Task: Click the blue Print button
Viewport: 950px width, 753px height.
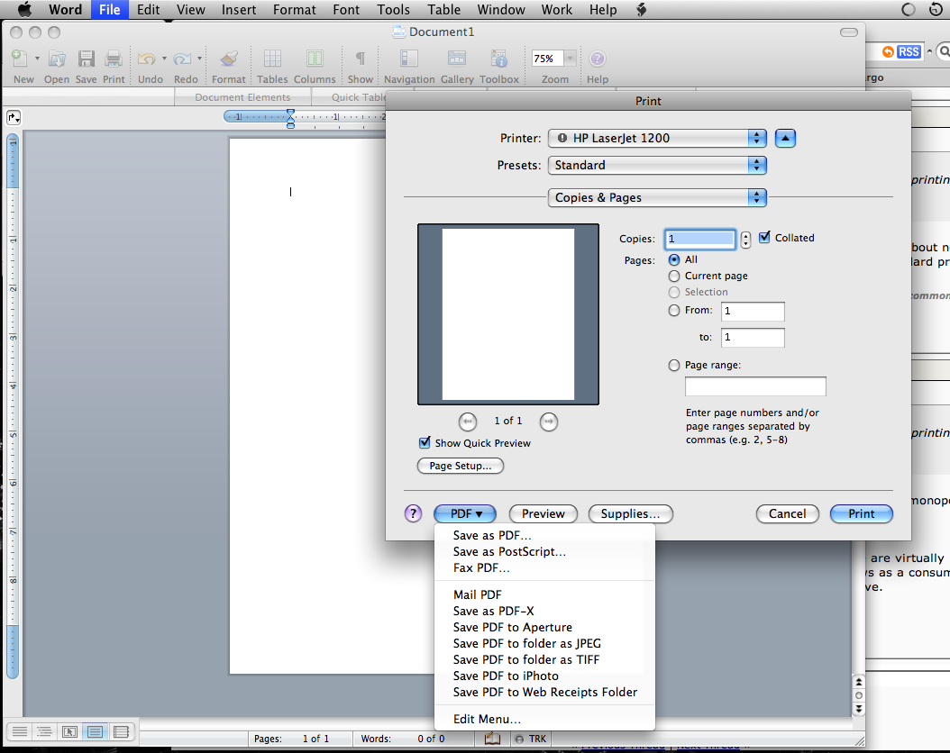Action: click(862, 514)
